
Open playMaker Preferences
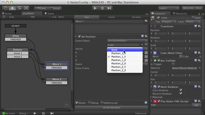coord(141,113)
